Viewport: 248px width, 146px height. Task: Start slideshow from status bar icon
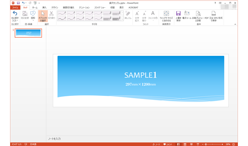click(198, 144)
